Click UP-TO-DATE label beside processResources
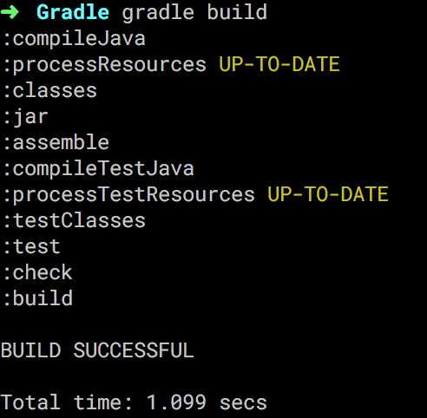 point(279,64)
